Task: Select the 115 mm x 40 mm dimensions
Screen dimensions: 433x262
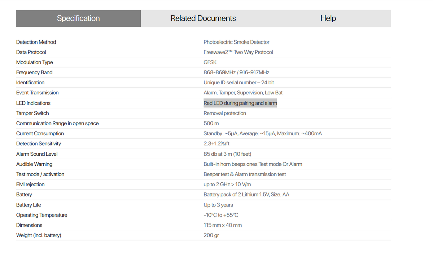Action: [223, 225]
